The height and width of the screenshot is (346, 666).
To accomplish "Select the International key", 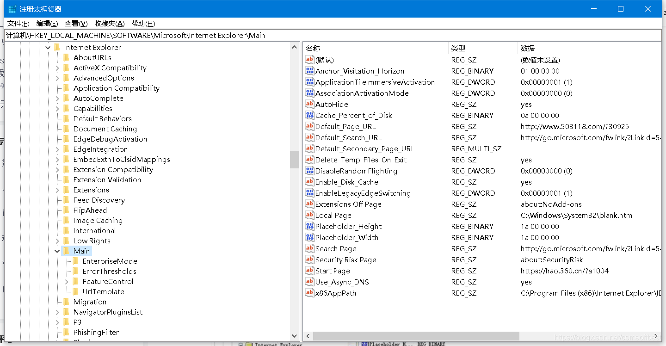I will [x=94, y=230].
